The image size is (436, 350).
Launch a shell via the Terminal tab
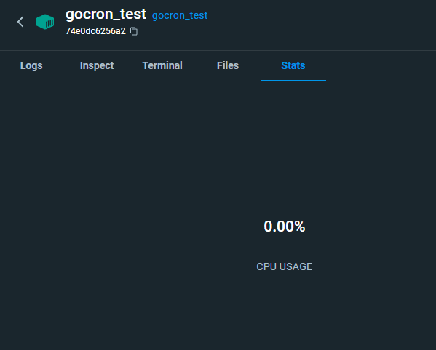pyautogui.click(x=162, y=66)
